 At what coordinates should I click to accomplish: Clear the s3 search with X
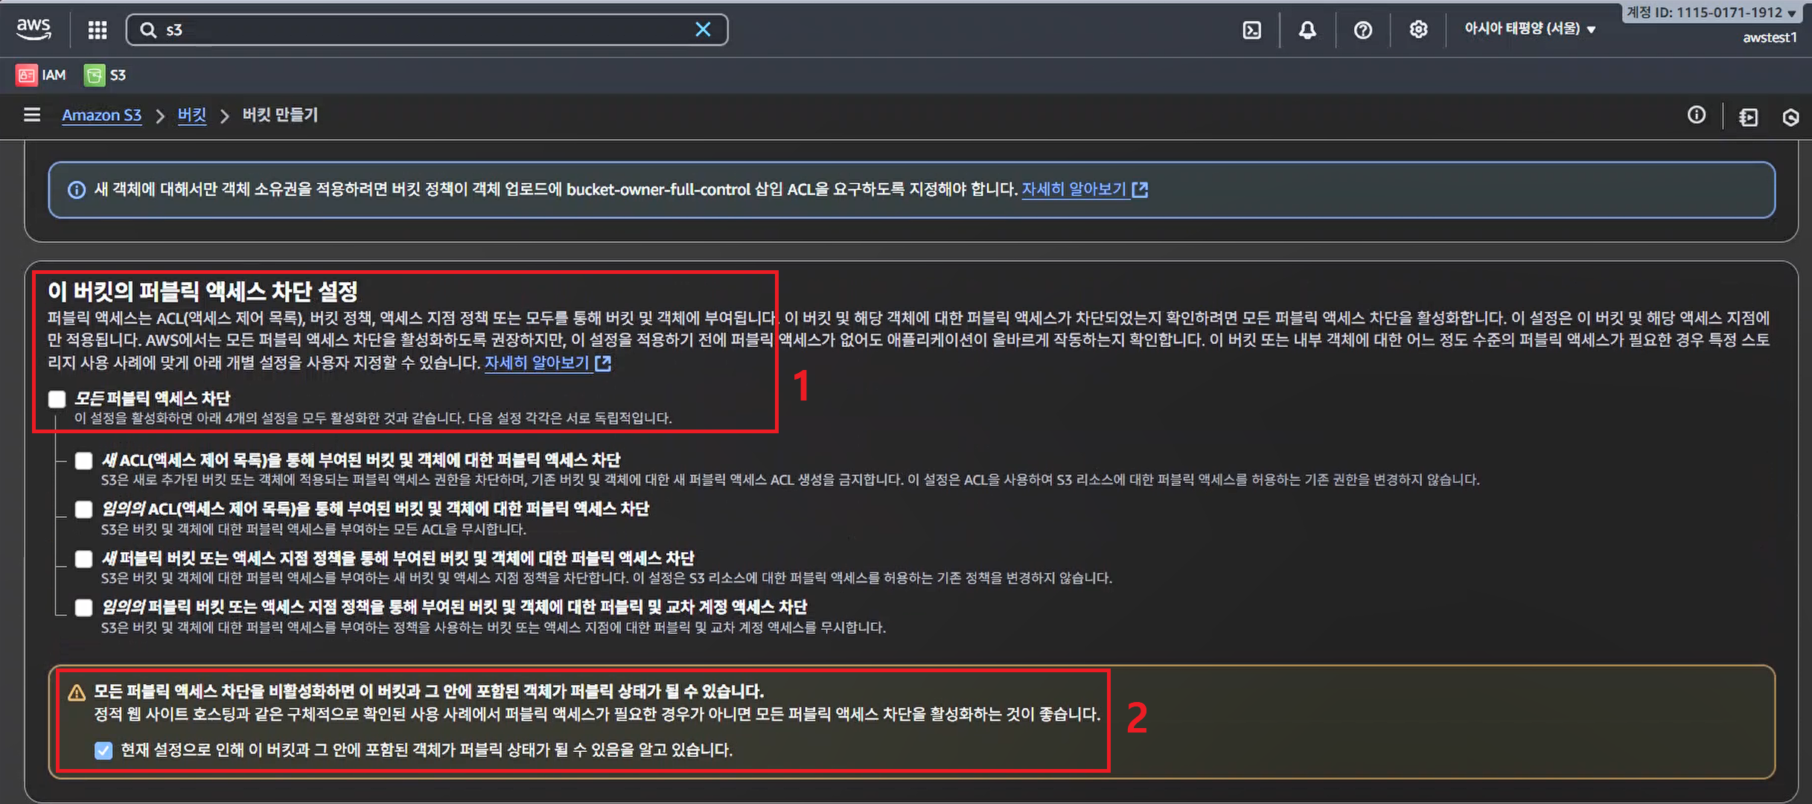pos(702,30)
